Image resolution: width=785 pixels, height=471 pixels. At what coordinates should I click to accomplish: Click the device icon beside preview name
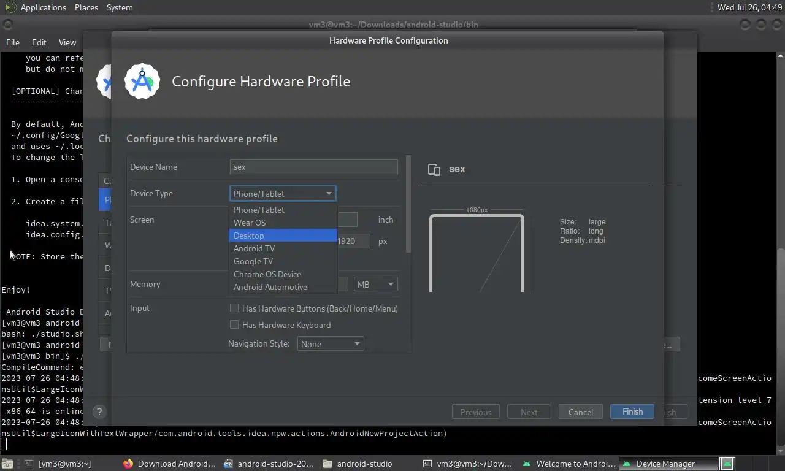[x=434, y=170]
